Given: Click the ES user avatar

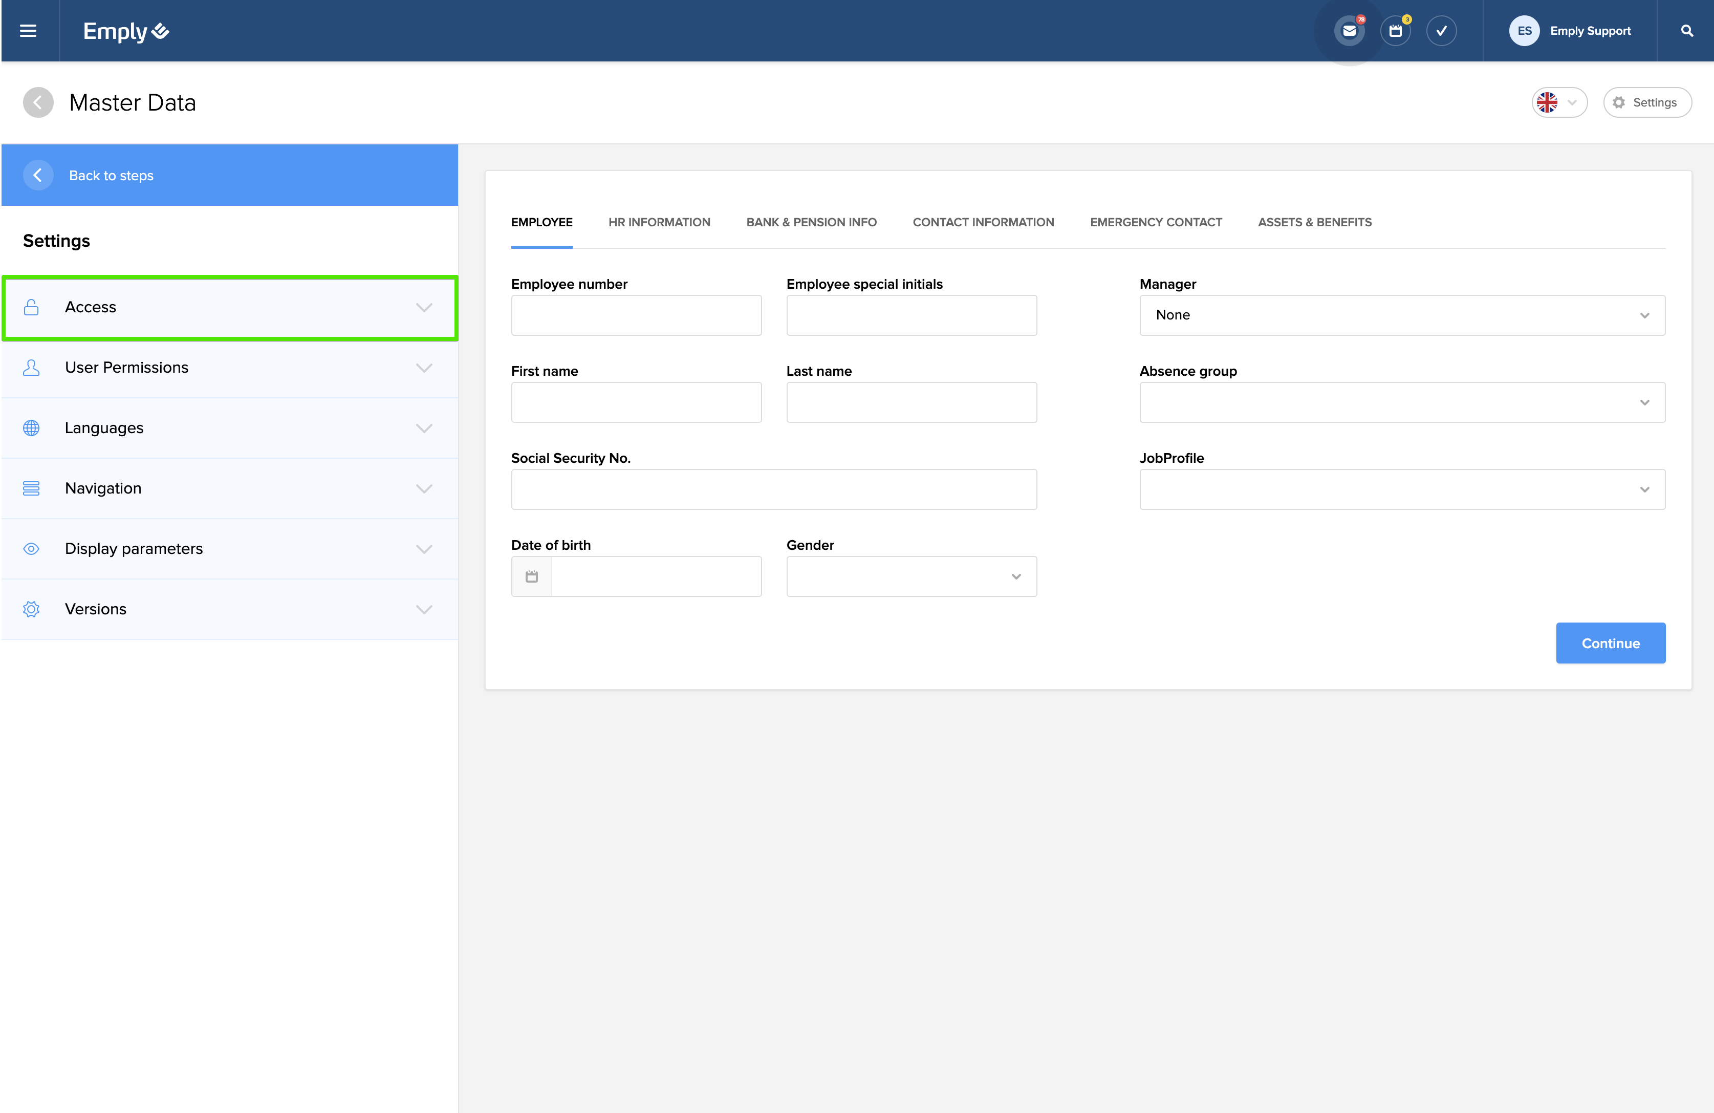Looking at the screenshot, I should pyautogui.click(x=1524, y=31).
